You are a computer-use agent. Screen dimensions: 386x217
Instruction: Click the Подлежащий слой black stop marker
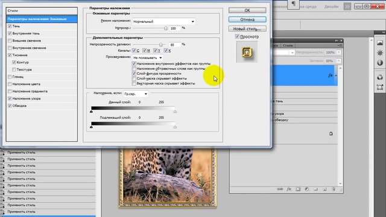click(91, 127)
